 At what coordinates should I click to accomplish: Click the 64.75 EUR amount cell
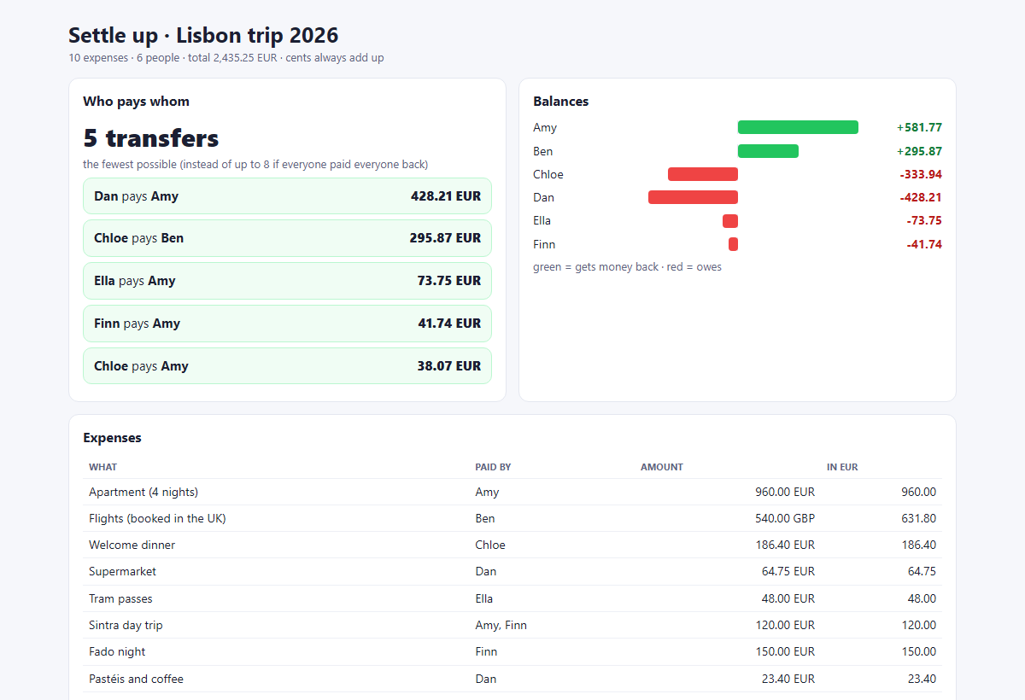pyautogui.click(x=788, y=571)
